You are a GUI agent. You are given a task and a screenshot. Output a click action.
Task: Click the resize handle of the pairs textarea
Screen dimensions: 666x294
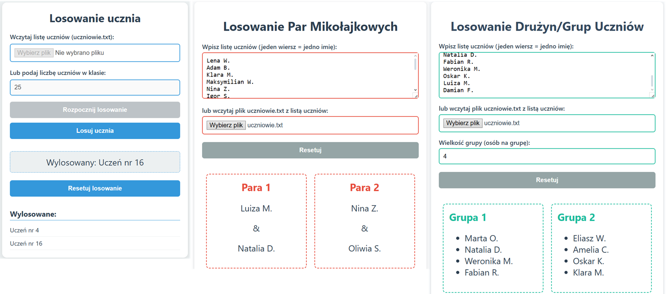(416, 96)
